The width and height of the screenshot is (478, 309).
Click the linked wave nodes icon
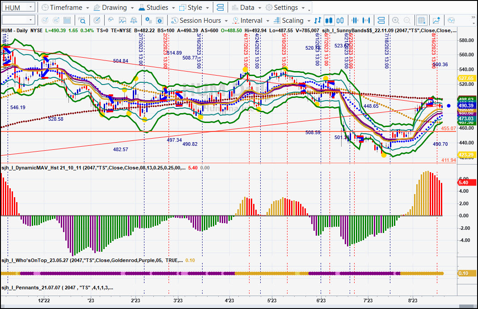(x=134, y=21)
